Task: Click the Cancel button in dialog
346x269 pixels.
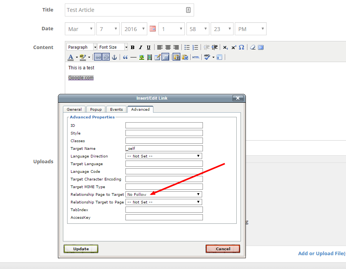Action: click(223, 249)
